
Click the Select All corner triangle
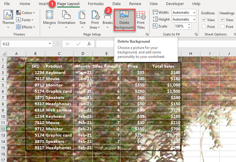[3, 53]
